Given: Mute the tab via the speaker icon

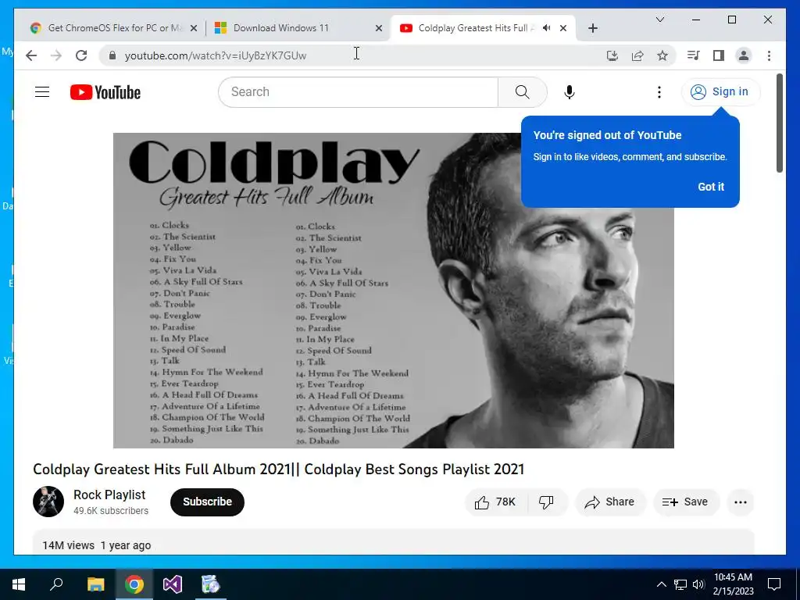Looking at the screenshot, I should [547, 28].
